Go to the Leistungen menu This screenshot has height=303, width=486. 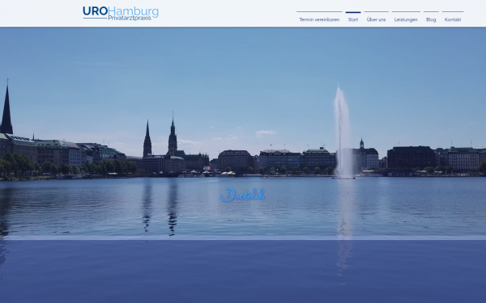[x=406, y=19]
